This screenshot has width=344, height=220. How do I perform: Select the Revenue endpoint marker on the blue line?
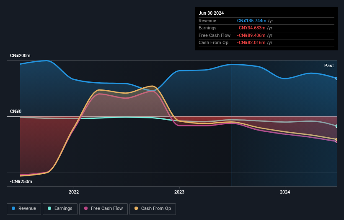(336, 79)
